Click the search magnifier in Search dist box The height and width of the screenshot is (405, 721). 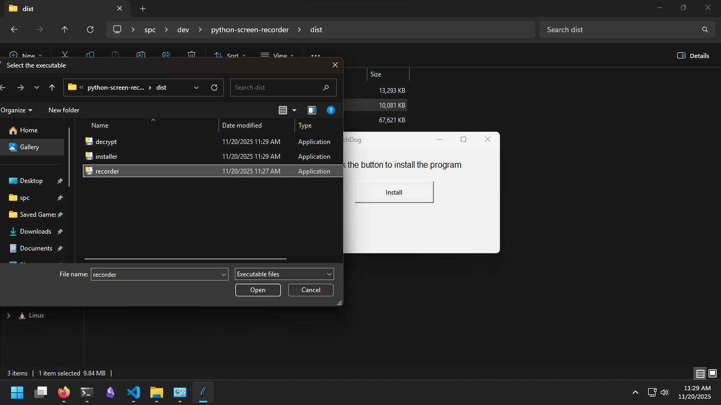click(x=326, y=88)
